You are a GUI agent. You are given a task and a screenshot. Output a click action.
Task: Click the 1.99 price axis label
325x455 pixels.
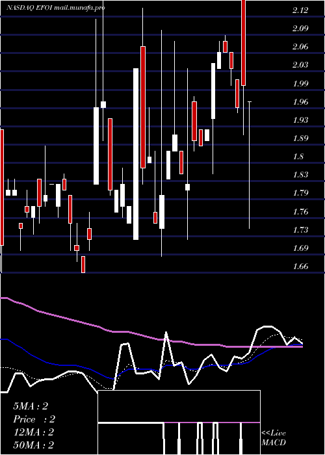pyautogui.click(x=300, y=84)
